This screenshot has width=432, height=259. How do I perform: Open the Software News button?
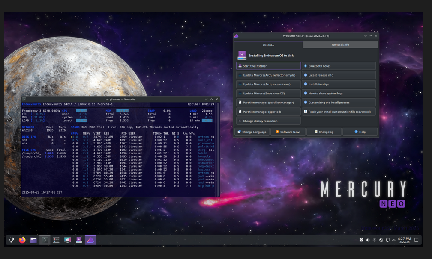288,132
